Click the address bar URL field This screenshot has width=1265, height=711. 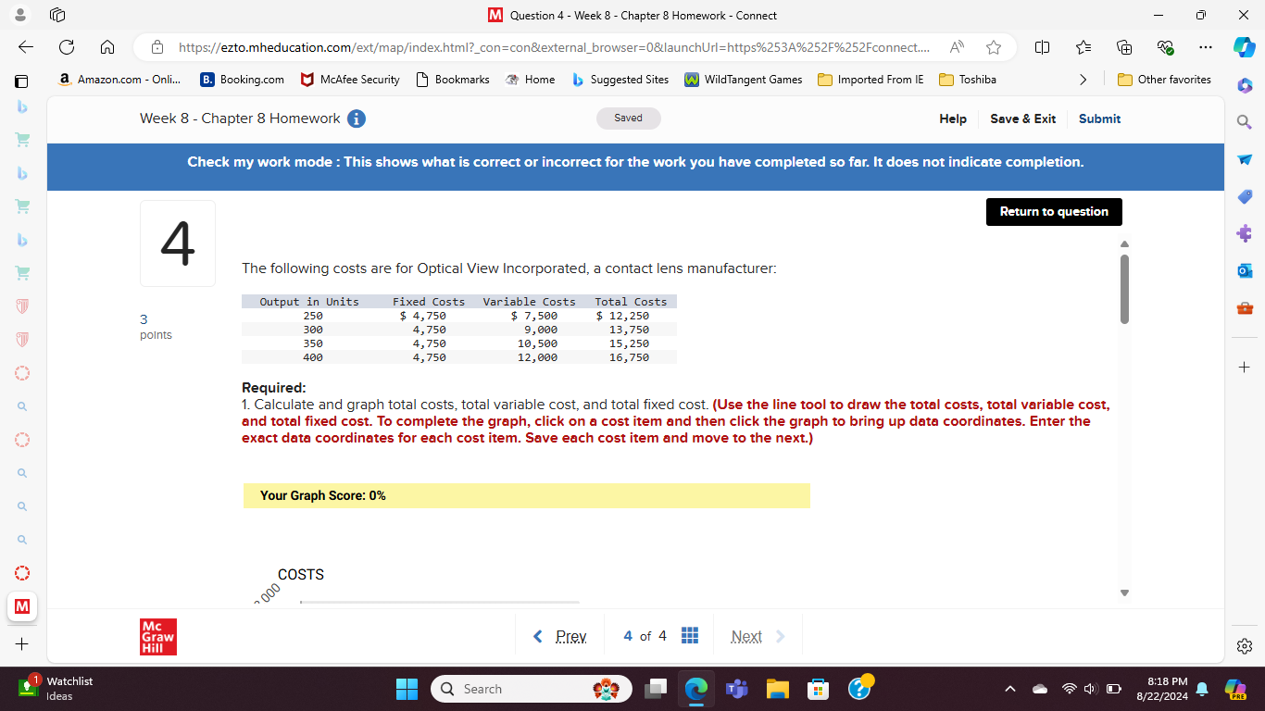click(x=554, y=47)
